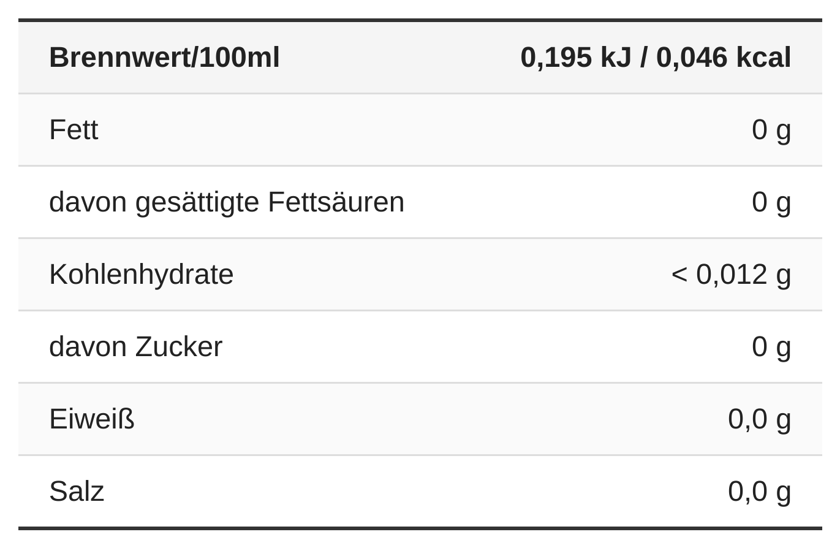This screenshot has height=548, width=840.
Task: Click the word Fettsäuren
Action: tap(336, 202)
